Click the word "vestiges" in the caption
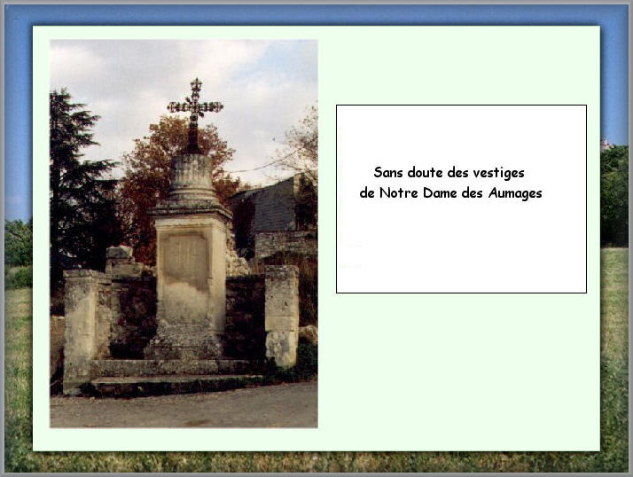Image resolution: width=633 pixels, height=477 pixels. 498,173
